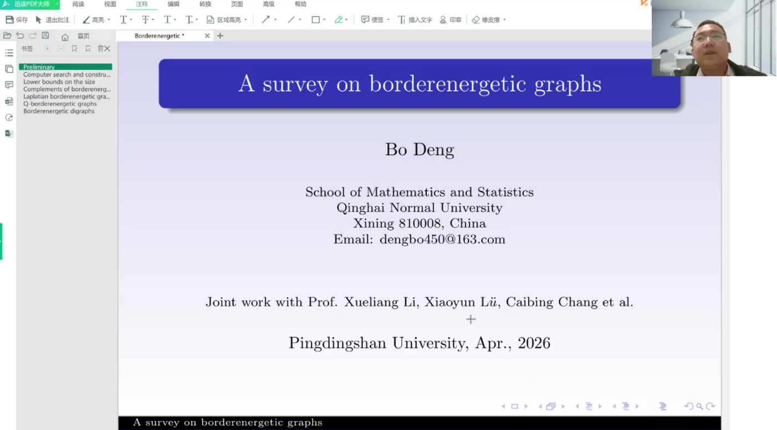777x430 pixels.
Task: Open the 帮助 menu tab
Action: tap(300, 4)
